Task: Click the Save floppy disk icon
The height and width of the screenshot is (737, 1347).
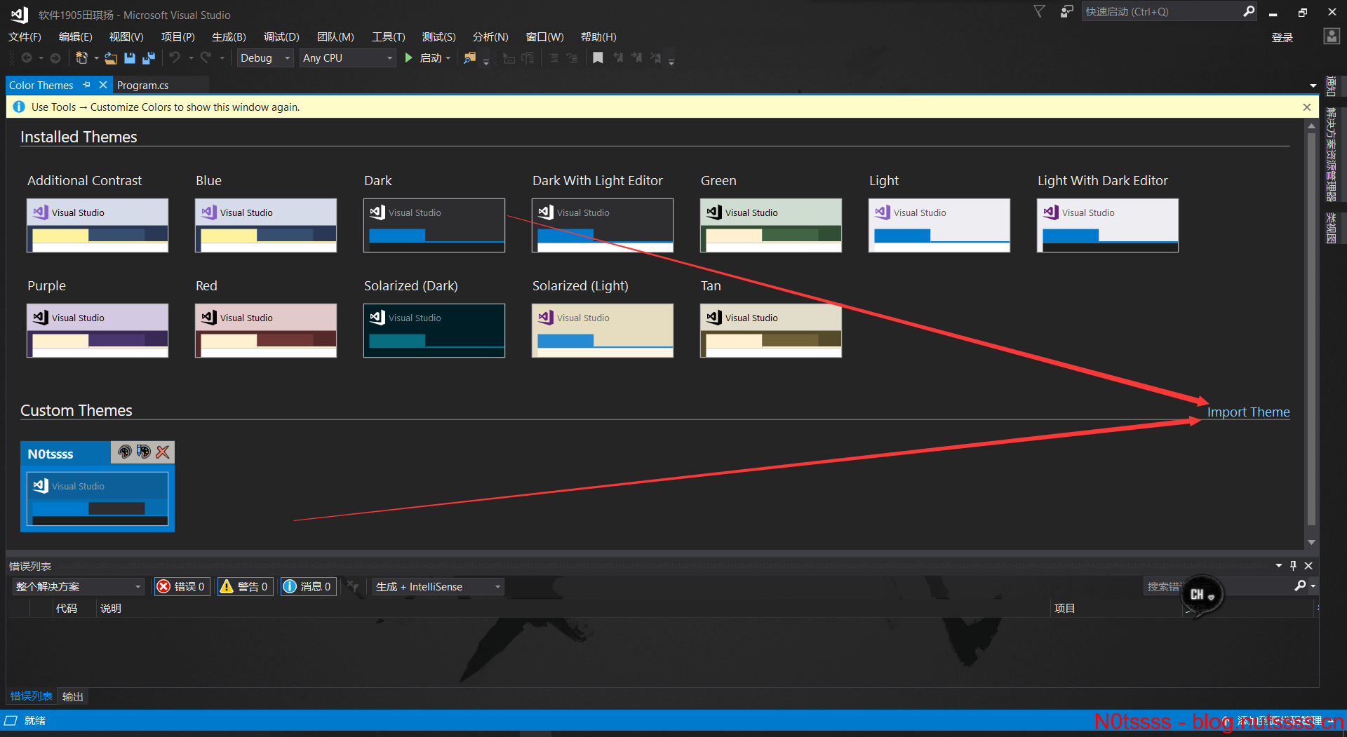Action: pyautogui.click(x=130, y=58)
